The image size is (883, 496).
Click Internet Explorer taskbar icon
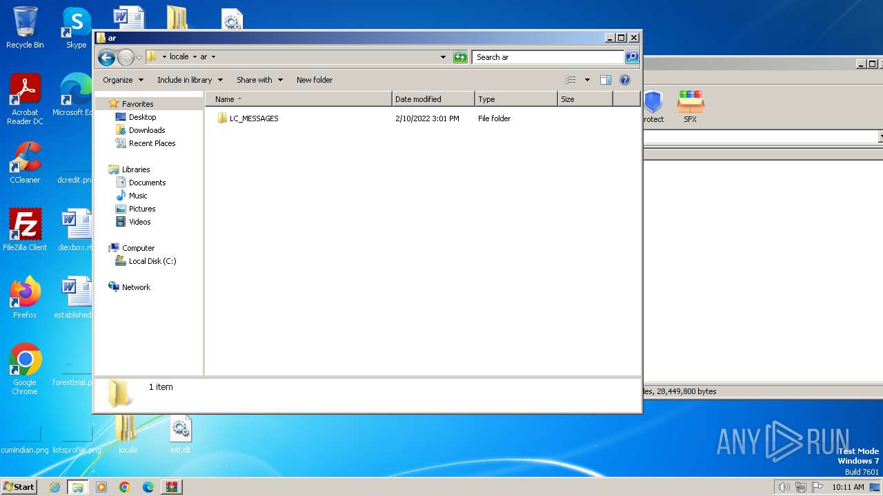(x=54, y=487)
